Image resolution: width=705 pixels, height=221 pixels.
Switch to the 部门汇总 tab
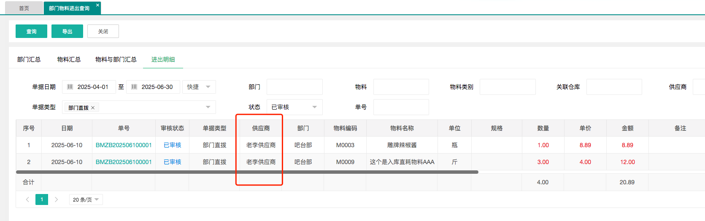coord(29,59)
